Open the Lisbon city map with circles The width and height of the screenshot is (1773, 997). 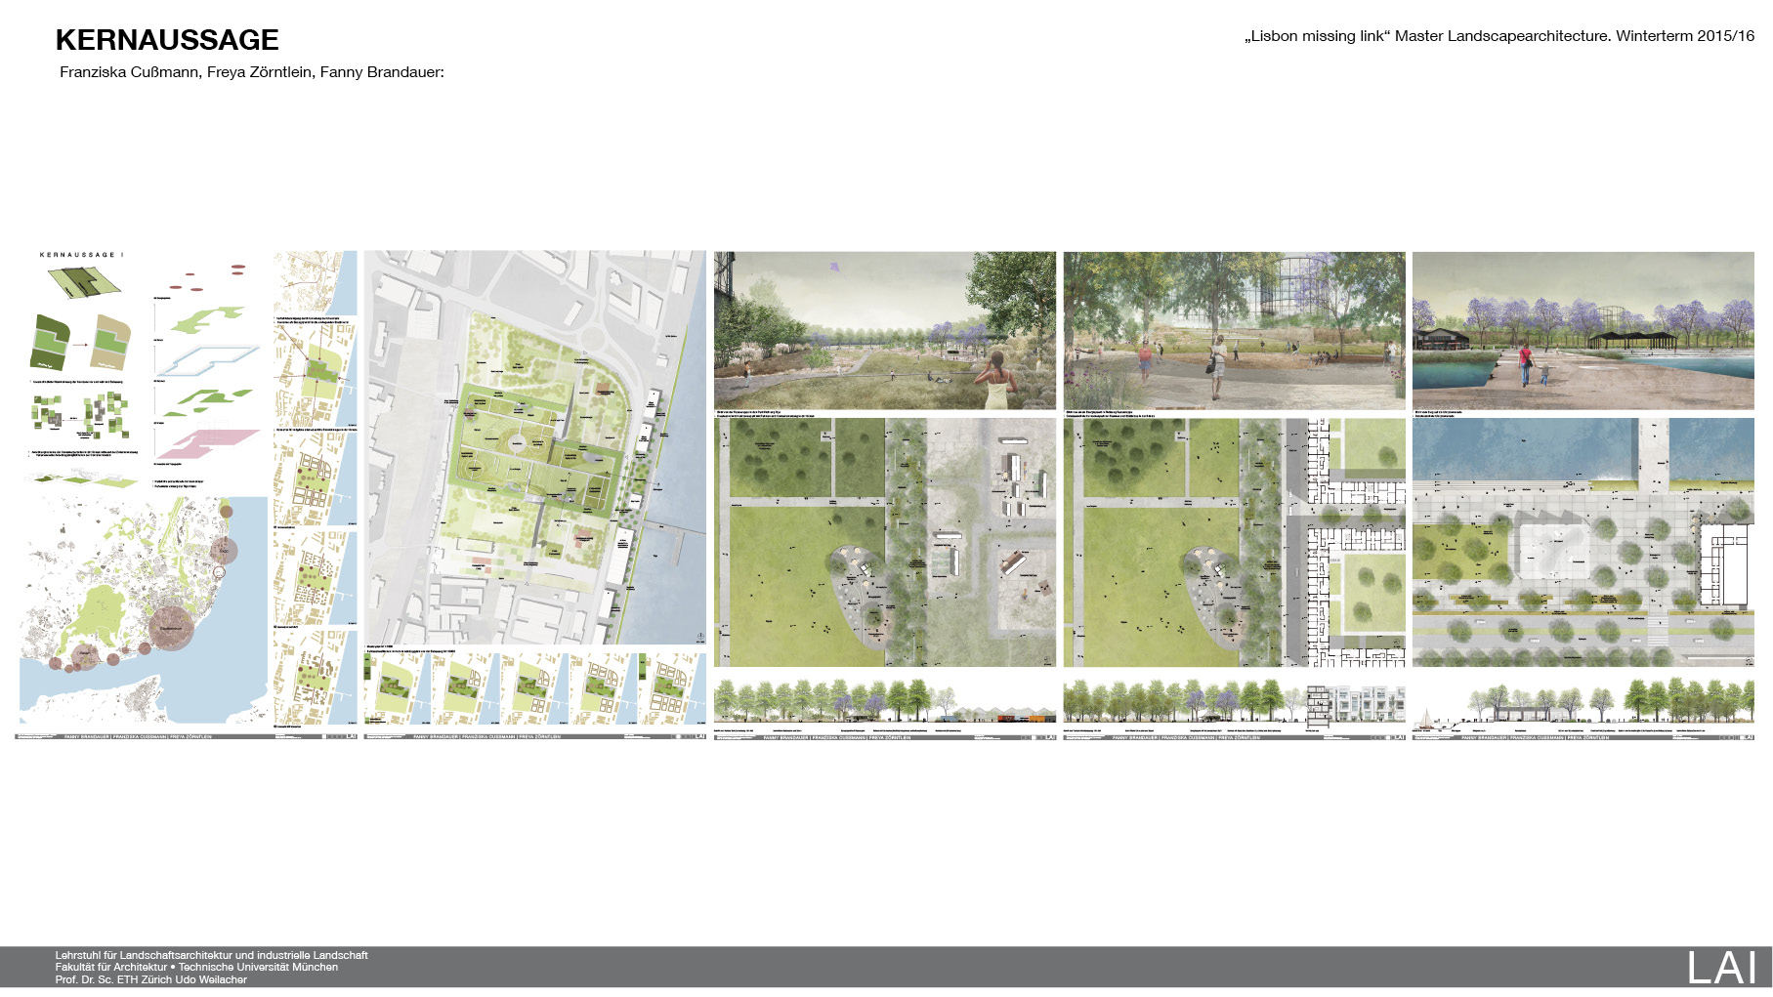[143, 610]
